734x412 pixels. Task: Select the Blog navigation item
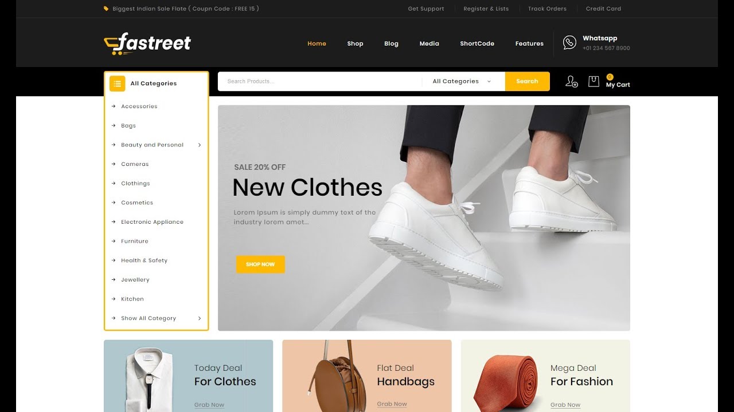coord(391,43)
